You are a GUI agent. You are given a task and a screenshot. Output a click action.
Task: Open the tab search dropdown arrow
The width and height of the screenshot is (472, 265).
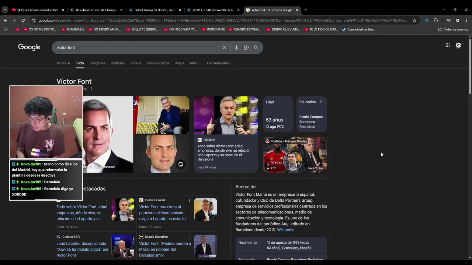pos(5,10)
